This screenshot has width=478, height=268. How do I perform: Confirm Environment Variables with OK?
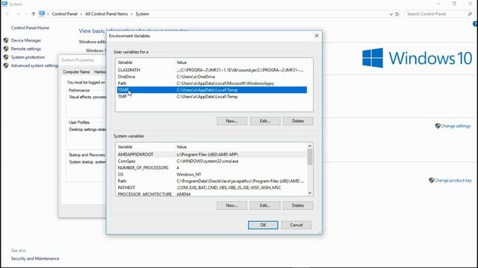[x=263, y=225]
